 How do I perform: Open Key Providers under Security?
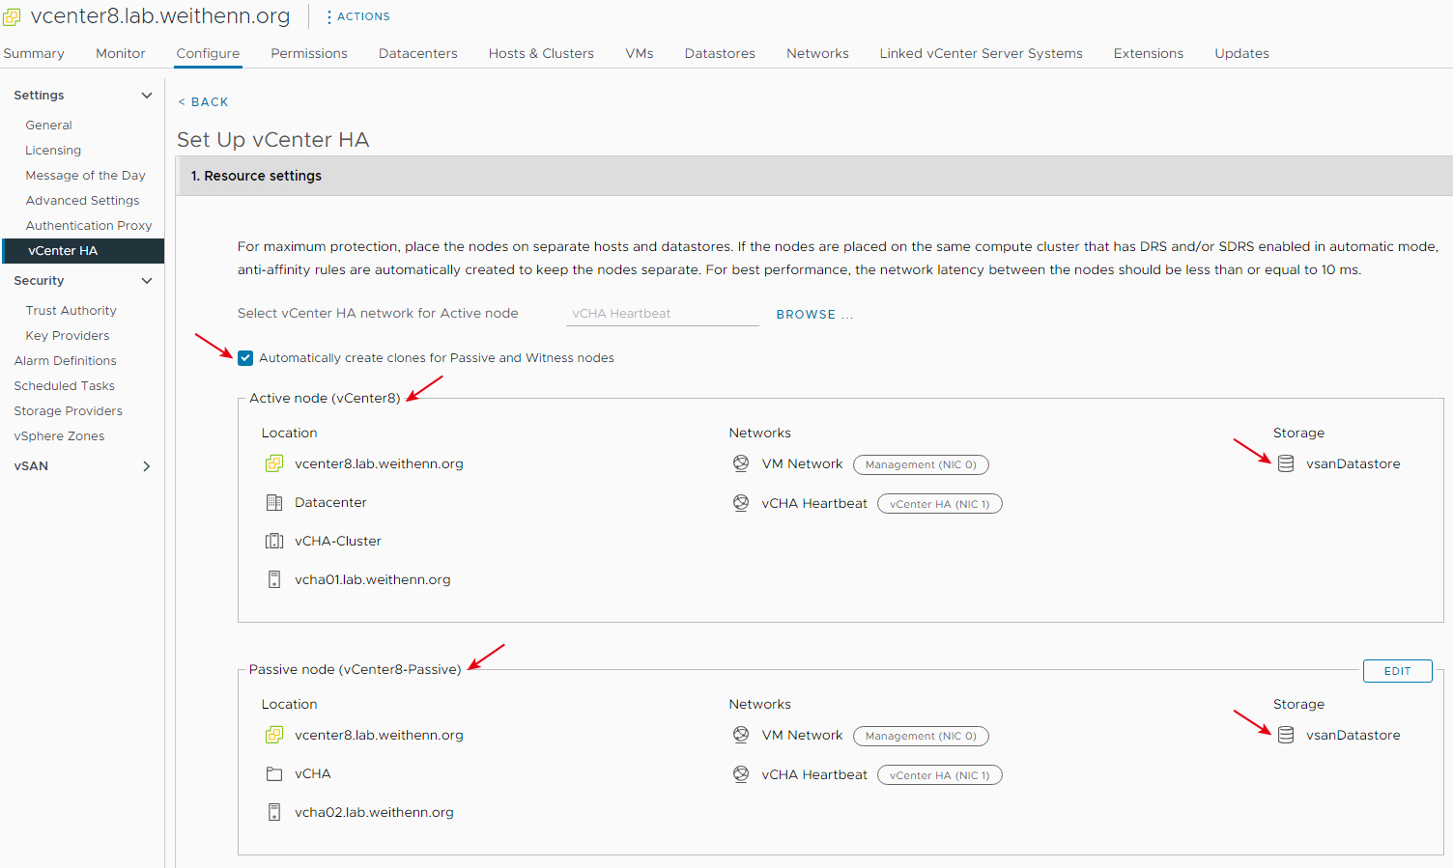[x=68, y=335]
